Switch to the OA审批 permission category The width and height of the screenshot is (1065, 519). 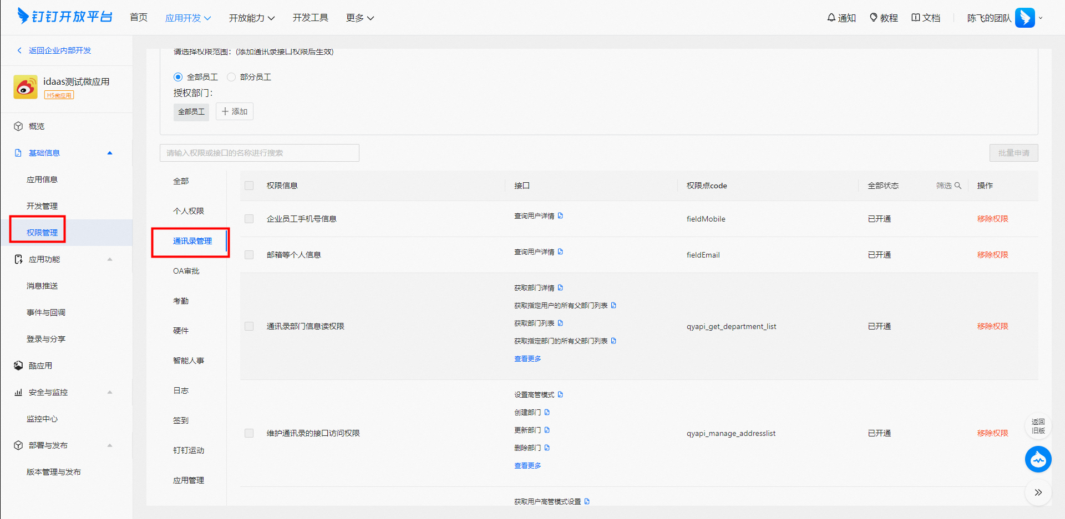tap(186, 271)
